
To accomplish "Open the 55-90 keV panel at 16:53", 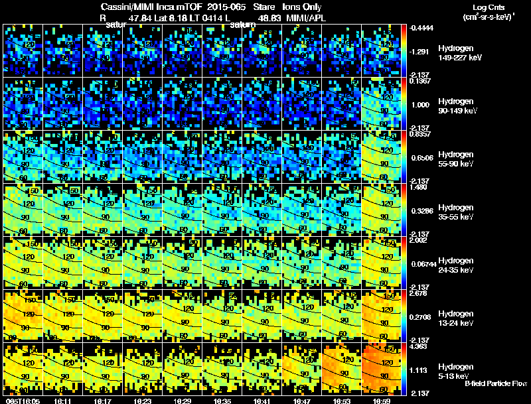I will pyautogui.click(x=342, y=157).
